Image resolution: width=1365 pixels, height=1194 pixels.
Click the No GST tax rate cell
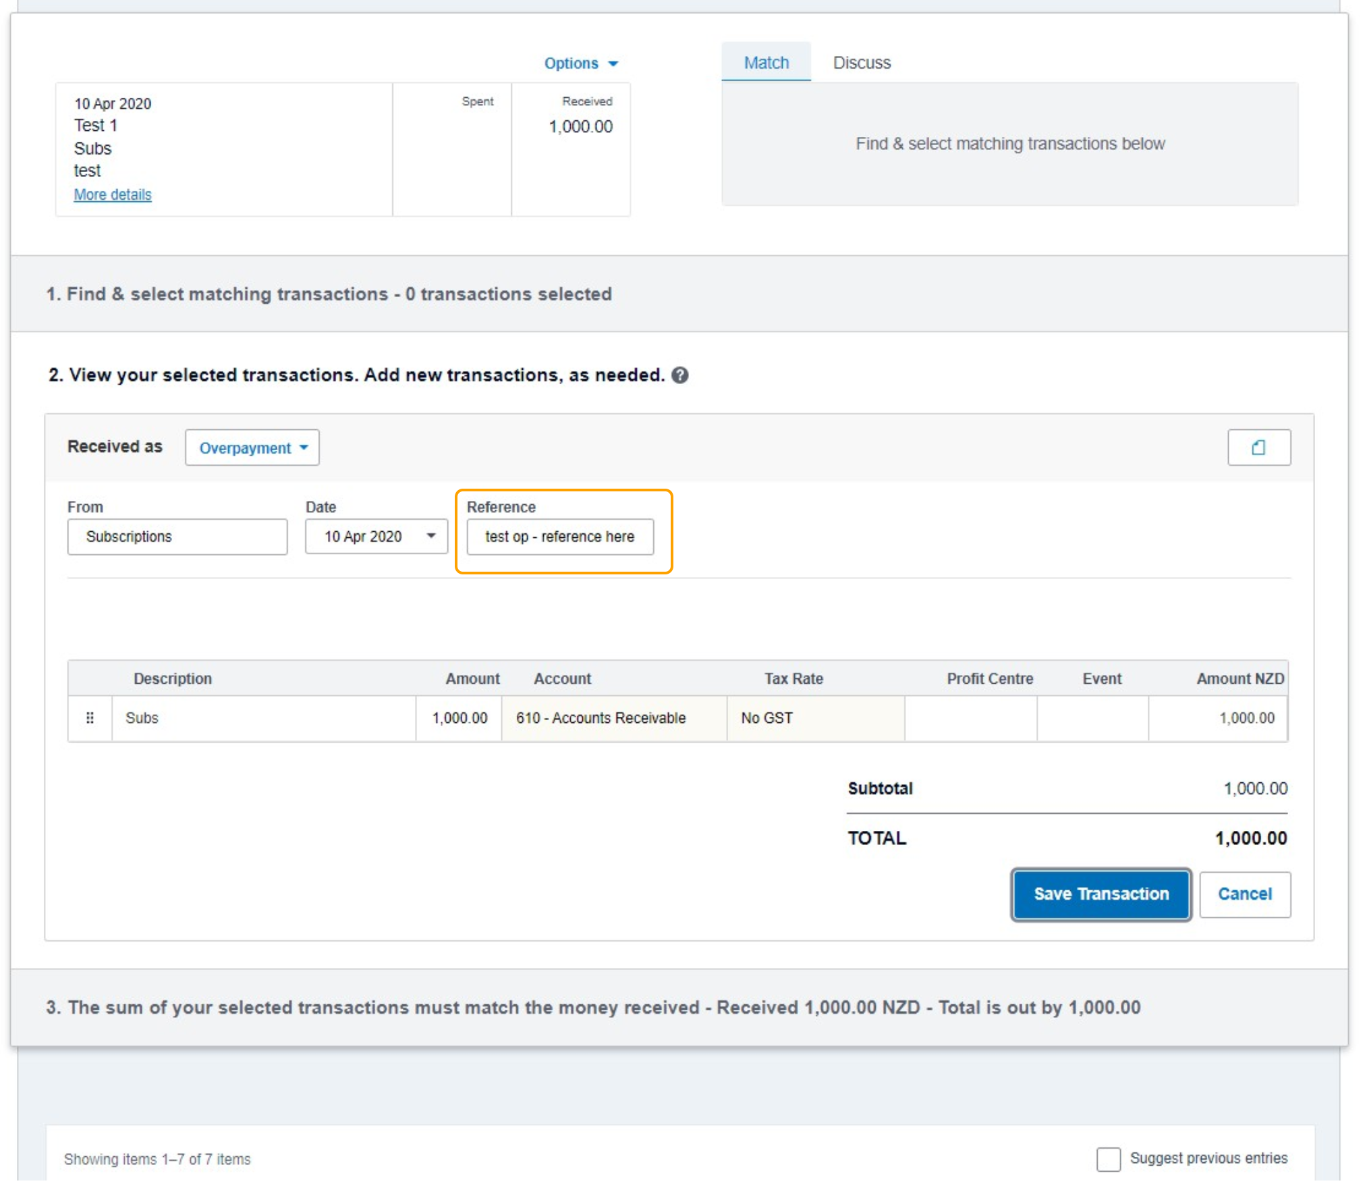pyautogui.click(x=814, y=718)
